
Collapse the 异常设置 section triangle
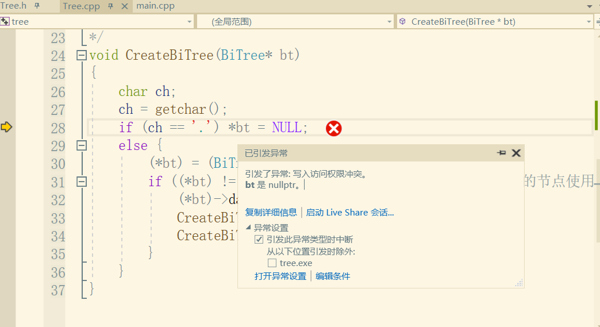[x=248, y=227]
